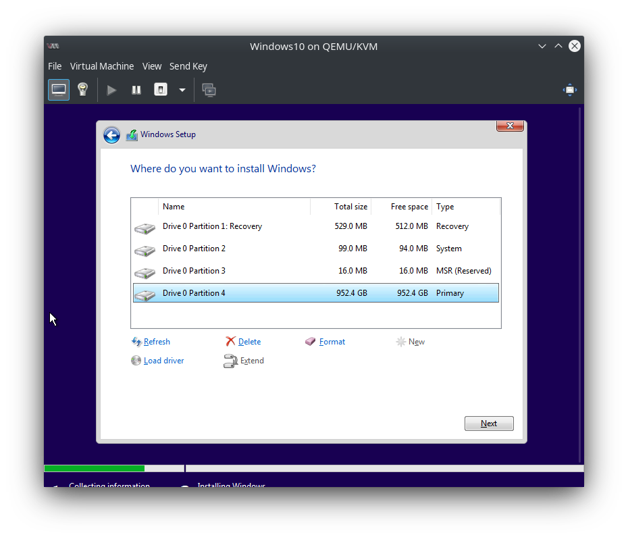Click the drive icon for Partition 3
Viewport: 628px width, 539px height.
point(145,273)
